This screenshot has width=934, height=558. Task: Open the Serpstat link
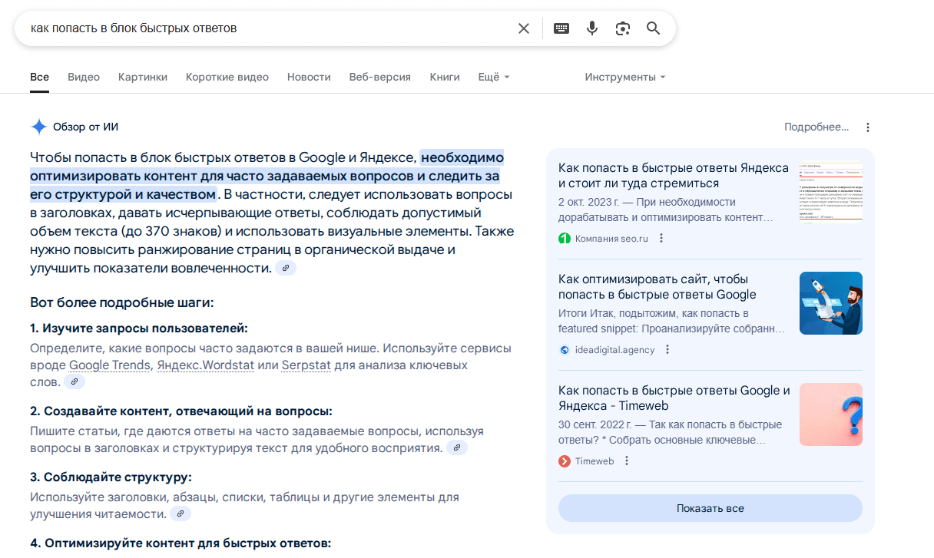tap(306, 365)
